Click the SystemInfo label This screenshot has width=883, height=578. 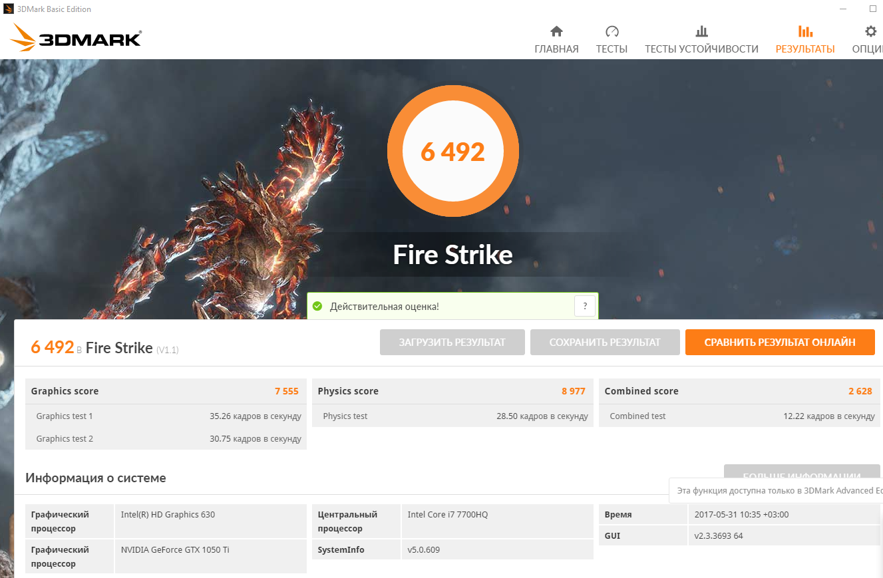coord(341,550)
